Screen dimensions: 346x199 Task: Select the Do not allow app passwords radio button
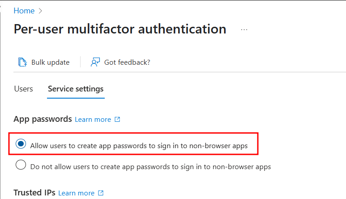[21, 166]
